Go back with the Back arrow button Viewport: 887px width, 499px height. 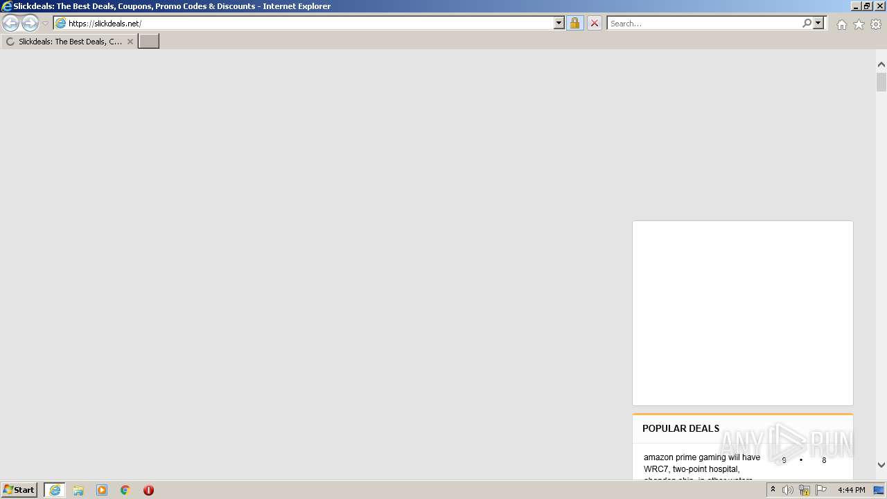coord(10,24)
